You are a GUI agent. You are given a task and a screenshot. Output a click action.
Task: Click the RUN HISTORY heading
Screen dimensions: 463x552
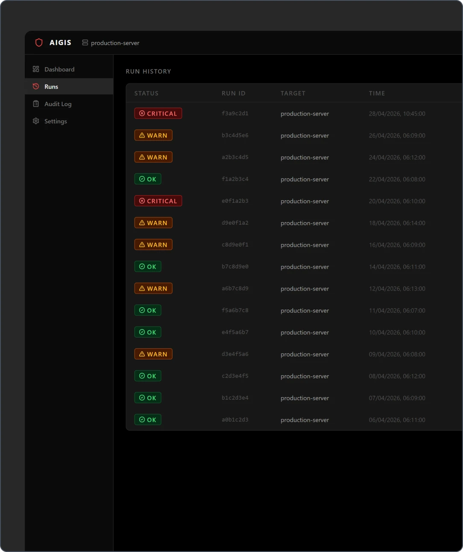coord(148,71)
